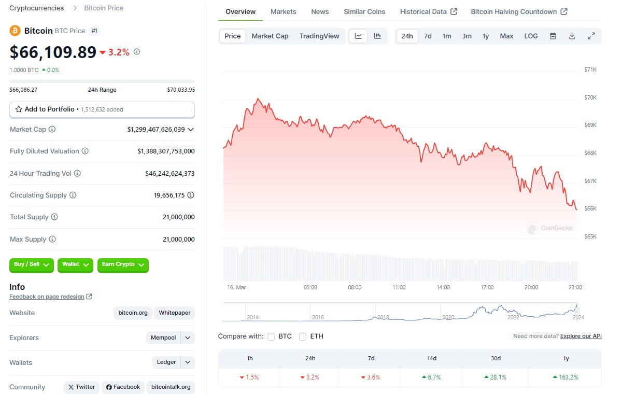Switch to the Markets tab
The width and height of the screenshot is (622, 394).
284,11
